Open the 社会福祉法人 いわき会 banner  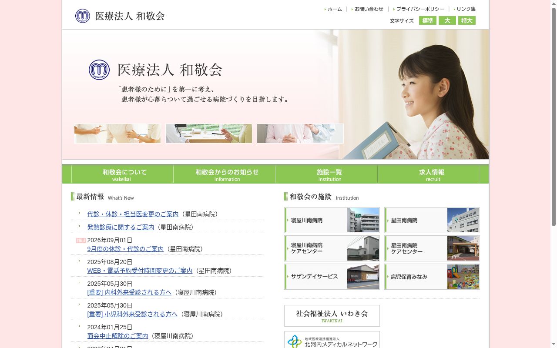[332, 316]
